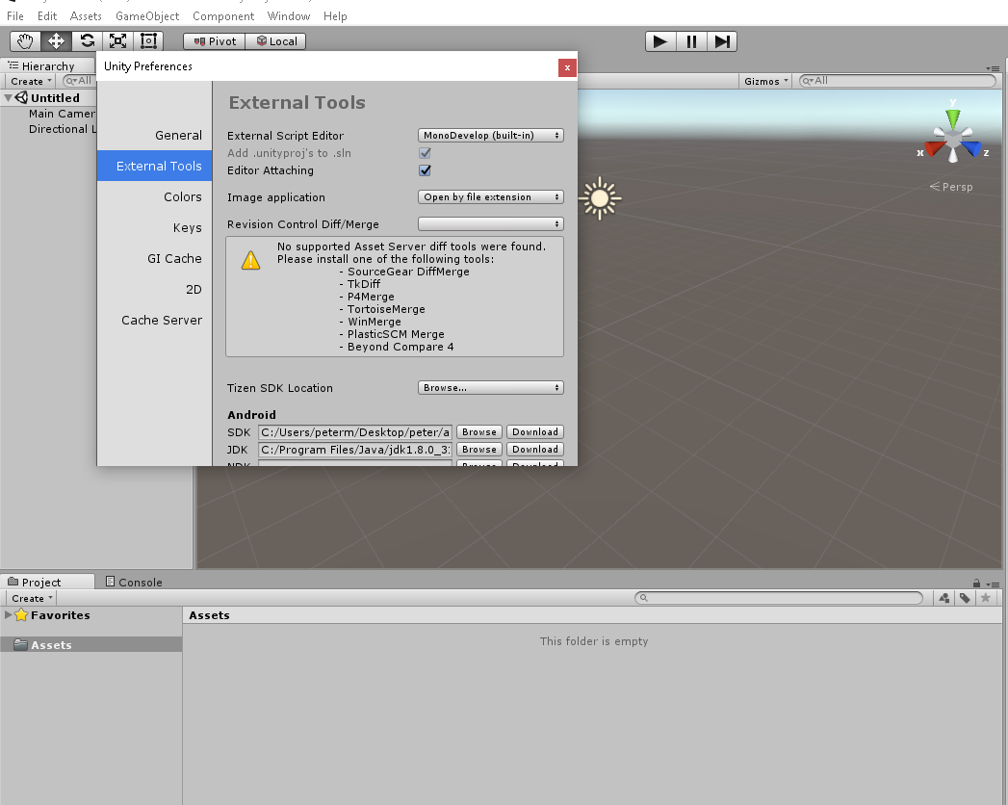Switch to the Project tab
This screenshot has height=805, width=1008.
(x=47, y=582)
